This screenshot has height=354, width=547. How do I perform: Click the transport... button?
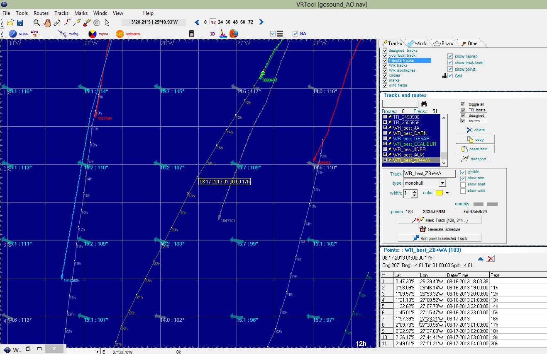[475, 159]
